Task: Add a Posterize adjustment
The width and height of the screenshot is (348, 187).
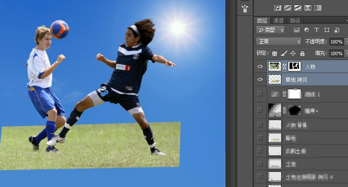Action: tap(288, 8)
